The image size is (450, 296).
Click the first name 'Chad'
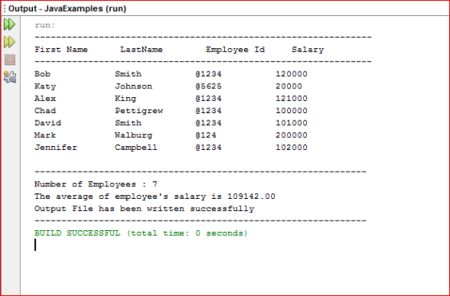pyautogui.click(x=45, y=111)
